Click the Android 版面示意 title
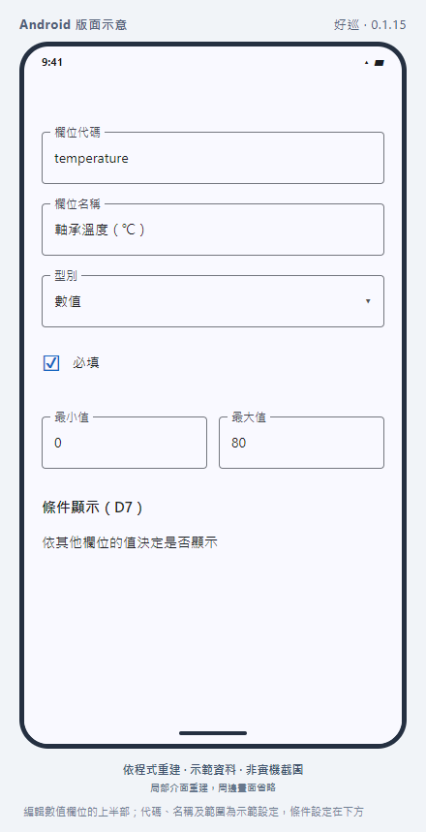426x832 pixels. (x=74, y=25)
